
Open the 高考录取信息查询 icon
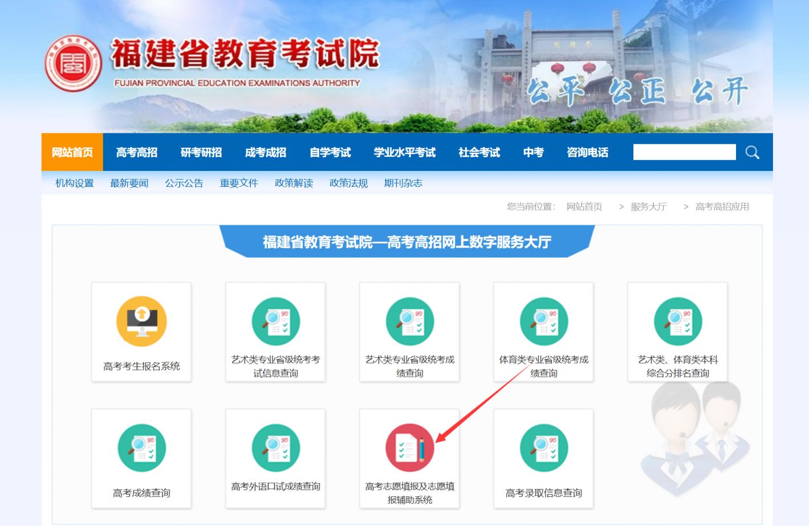pyautogui.click(x=543, y=448)
